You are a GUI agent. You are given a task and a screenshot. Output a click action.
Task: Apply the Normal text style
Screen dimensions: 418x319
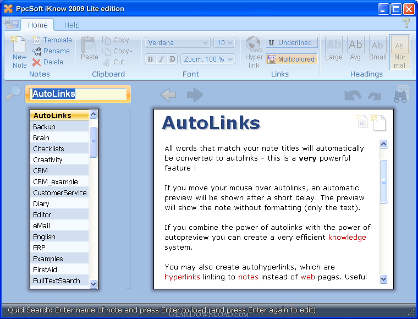point(399,52)
